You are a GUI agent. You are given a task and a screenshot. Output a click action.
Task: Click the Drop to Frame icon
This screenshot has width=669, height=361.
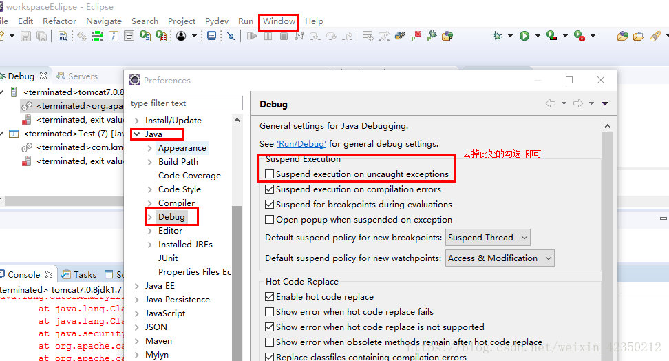[x=368, y=37]
